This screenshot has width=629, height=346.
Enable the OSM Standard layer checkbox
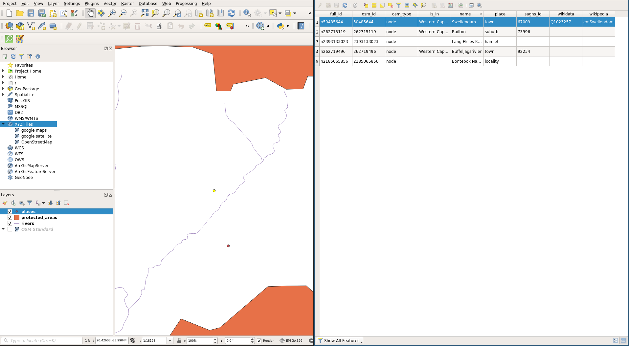click(x=10, y=229)
